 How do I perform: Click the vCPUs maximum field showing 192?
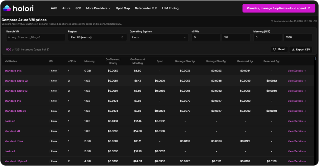click(236, 37)
